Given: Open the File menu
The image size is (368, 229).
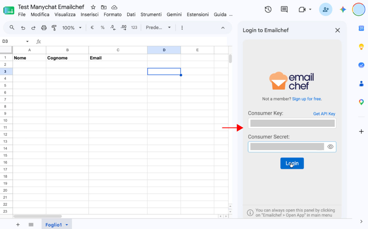Looking at the screenshot, I should click(22, 14).
